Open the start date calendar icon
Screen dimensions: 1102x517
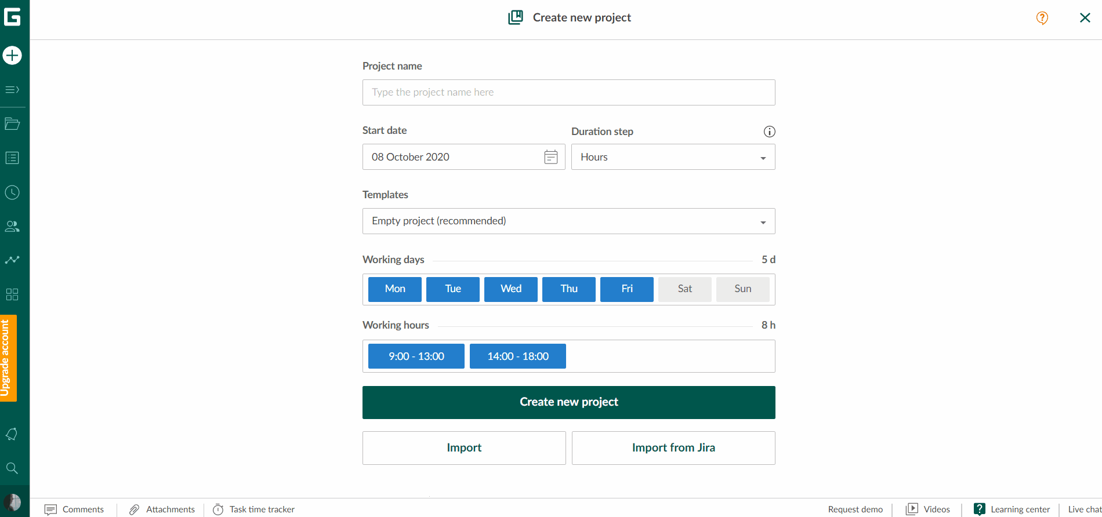(x=551, y=157)
